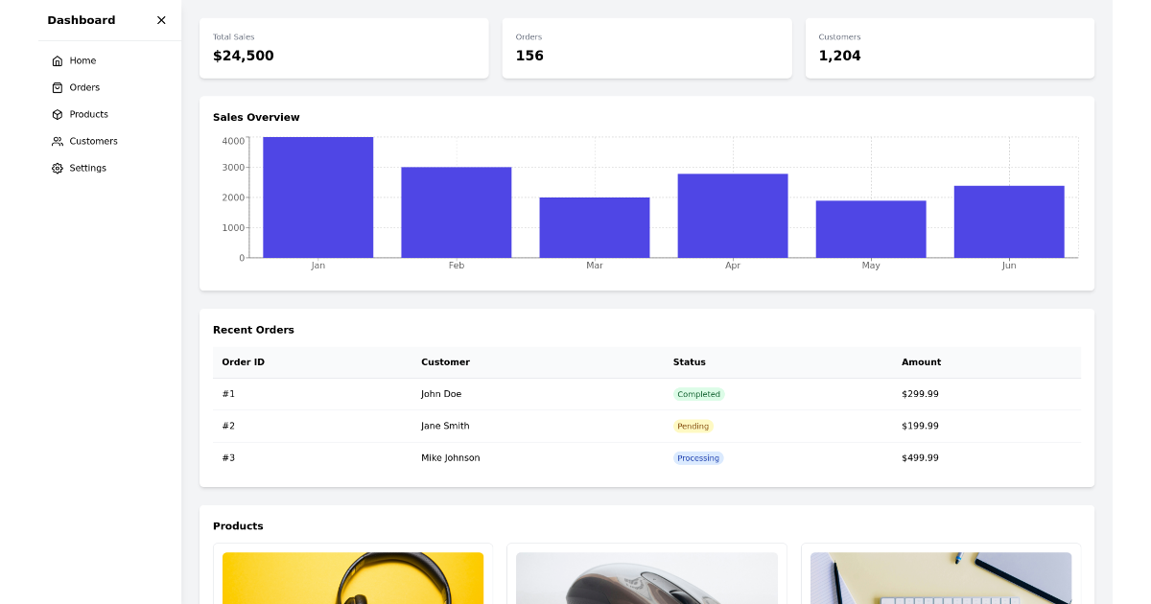Select the Customers card showing 1,204

950,48
